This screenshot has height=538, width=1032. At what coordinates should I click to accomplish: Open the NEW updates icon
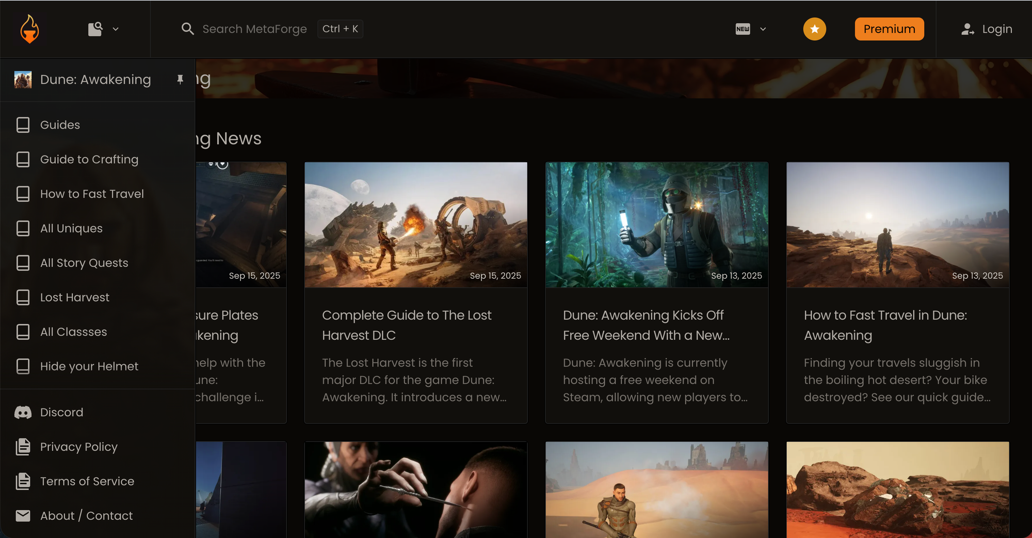click(x=743, y=29)
